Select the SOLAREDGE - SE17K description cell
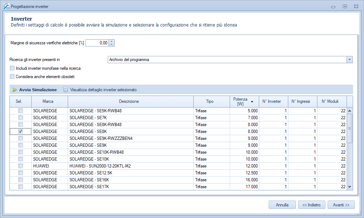Image resolution: width=364 pixels, height=218 pixels. 130,186
